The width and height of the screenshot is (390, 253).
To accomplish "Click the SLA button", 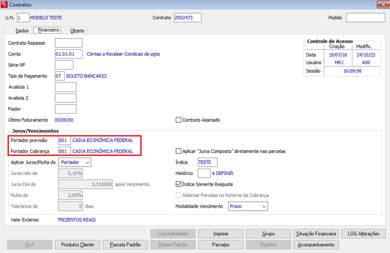I will 30,245.
